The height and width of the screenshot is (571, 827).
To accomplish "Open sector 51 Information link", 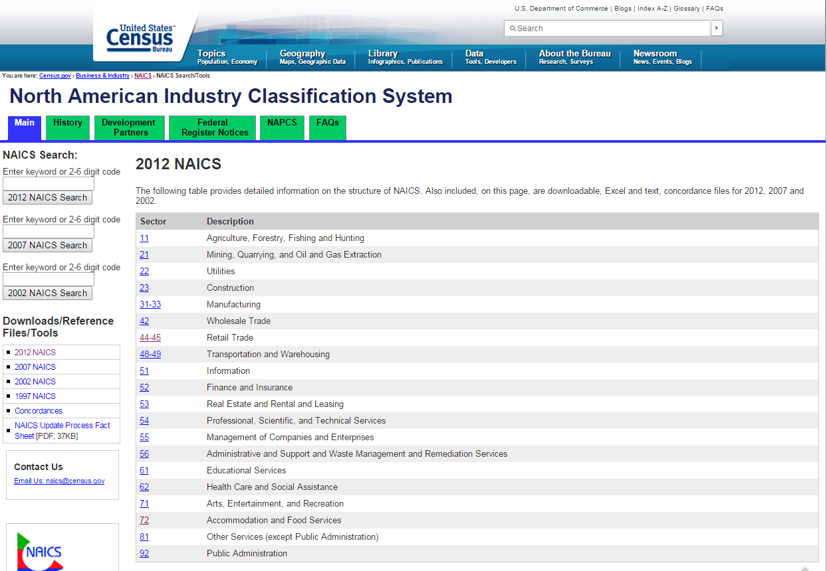I will [x=144, y=371].
